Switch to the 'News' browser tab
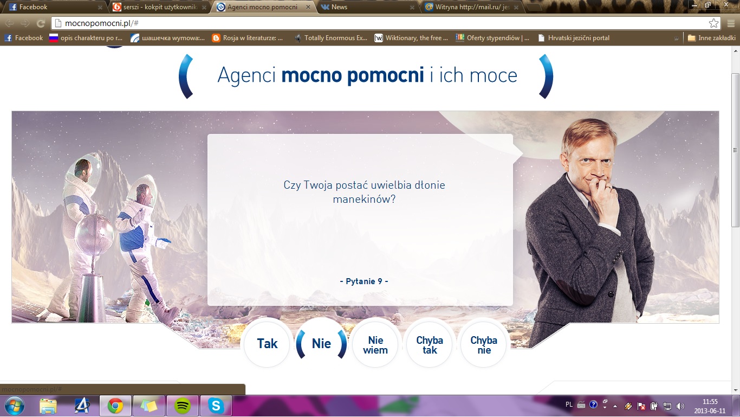This screenshot has width=740, height=417. [367, 7]
